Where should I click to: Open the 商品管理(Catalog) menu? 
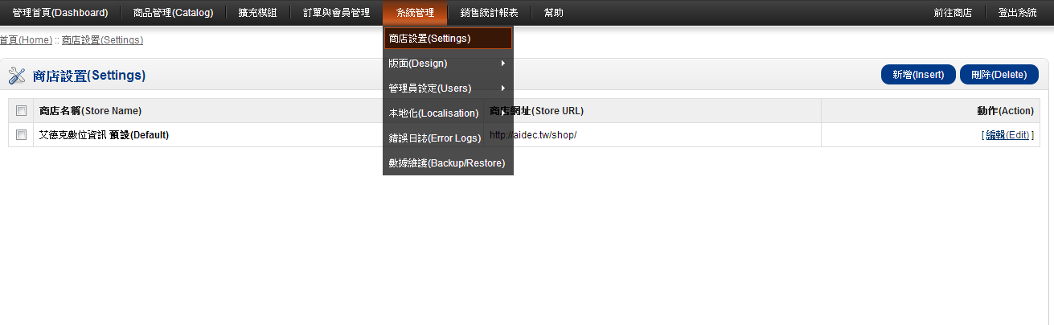click(174, 13)
